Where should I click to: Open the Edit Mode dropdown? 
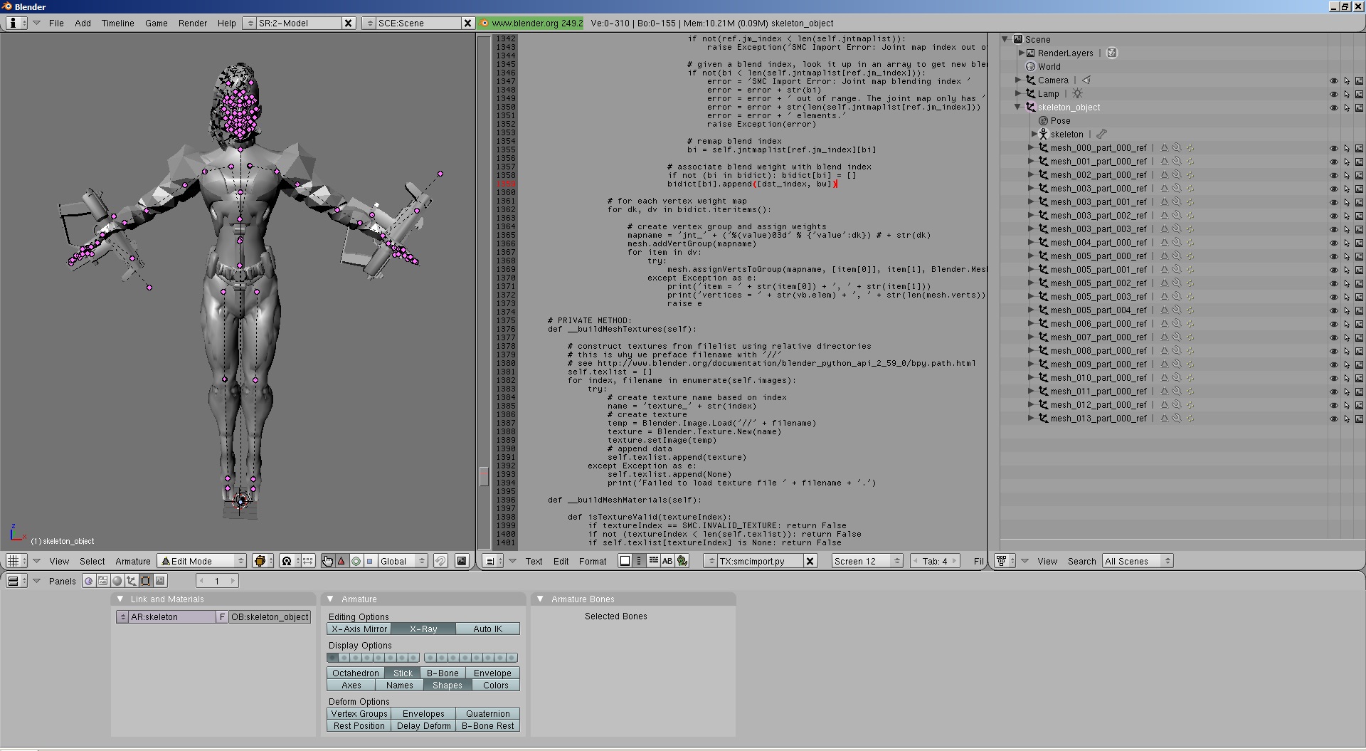click(x=201, y=561)
